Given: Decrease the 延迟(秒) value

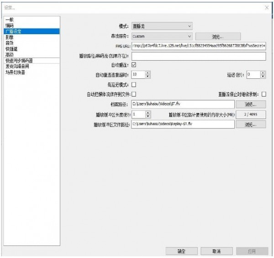Looking at the screenshot, I should click(x=263, y=77).
